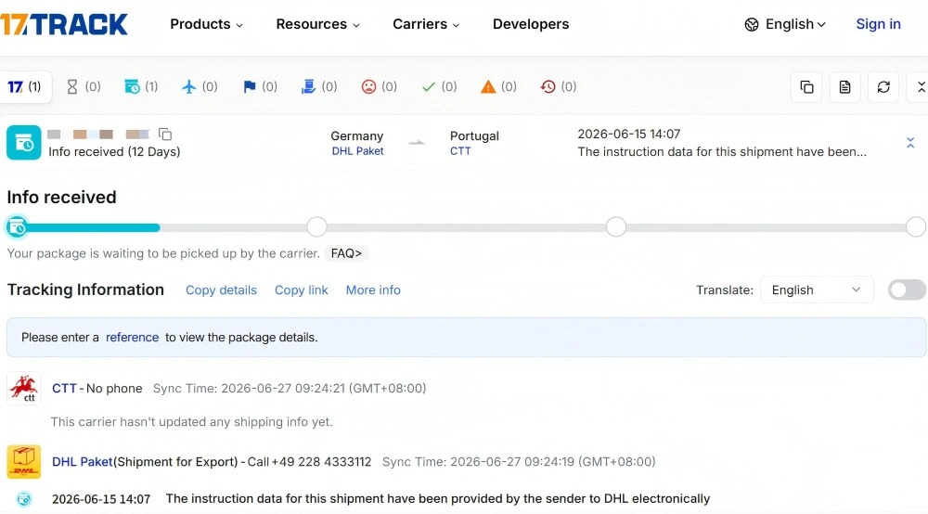This screenshot has width=928, height=514.
Task: Click the Germany to Portugal arrow icon
Action: pos(418,143)
